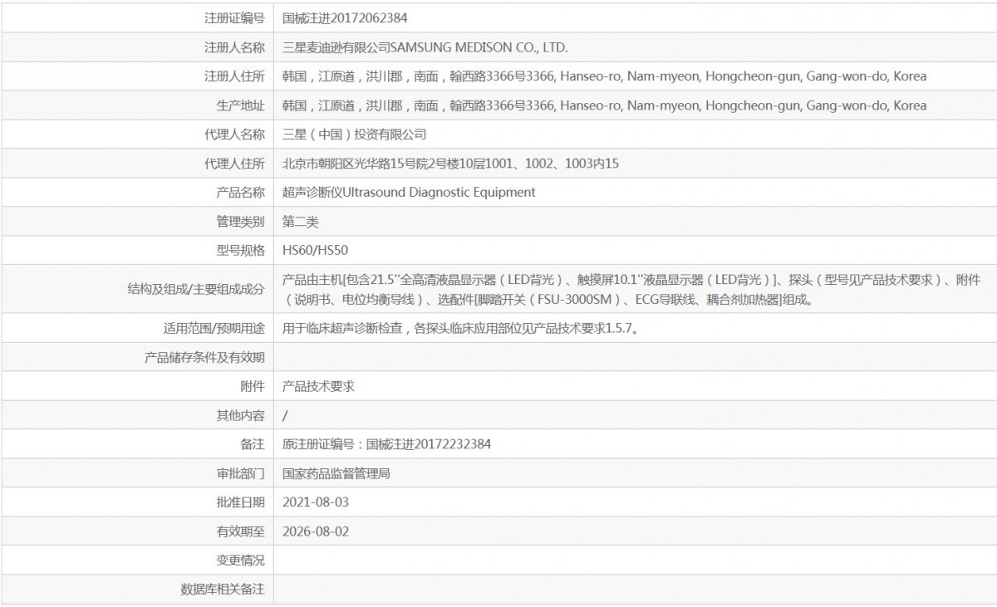
Task: Click the 数据库相关备注 label
Action: (223, 590)
